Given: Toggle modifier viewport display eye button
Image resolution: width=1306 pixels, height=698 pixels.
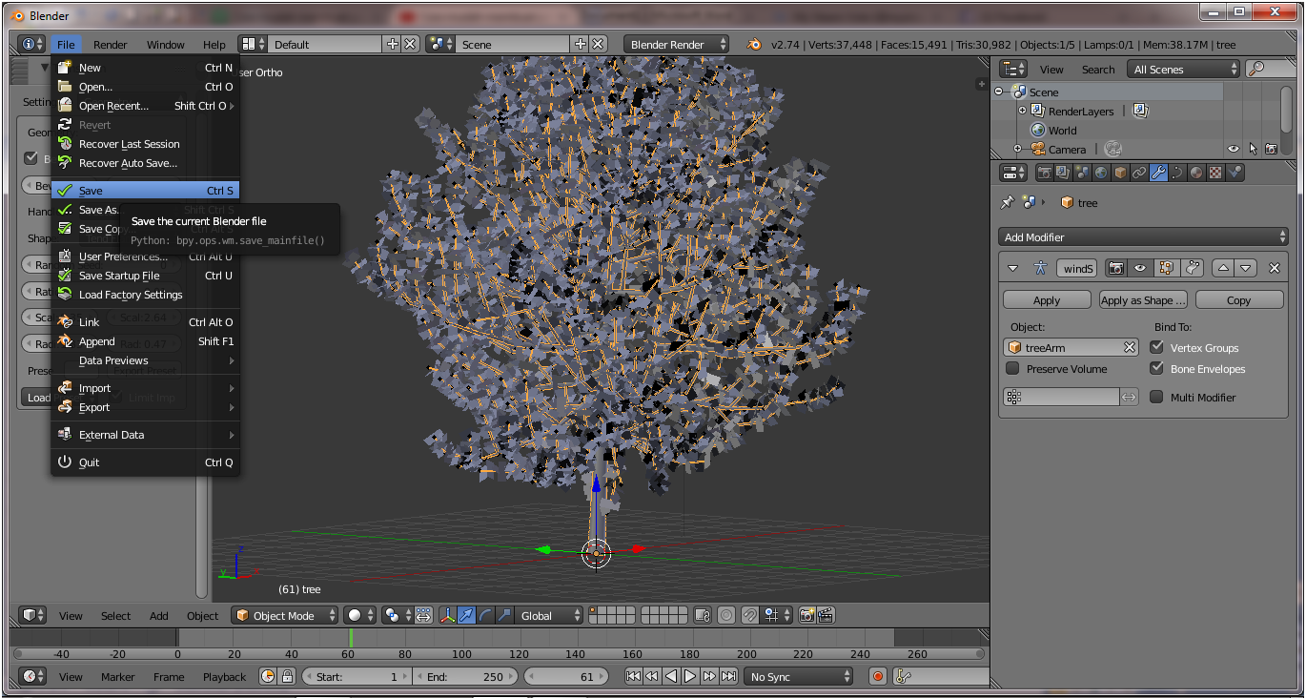Looking at the screenshot, I should [x=1139, y=269].
